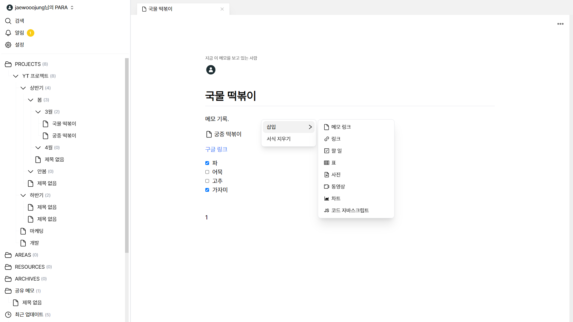Click the chart icon in insert submenu
573x322 pixels.
326,199
